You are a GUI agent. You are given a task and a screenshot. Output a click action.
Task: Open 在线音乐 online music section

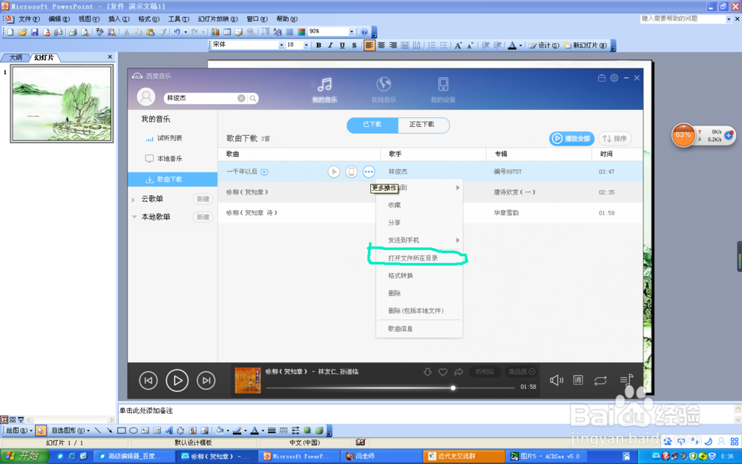[384, 90]
